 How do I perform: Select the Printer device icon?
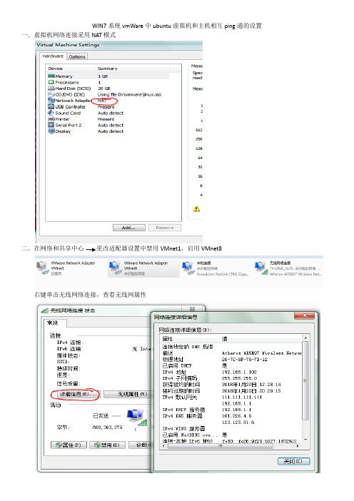pyautogui.click(x=51, y=119)
